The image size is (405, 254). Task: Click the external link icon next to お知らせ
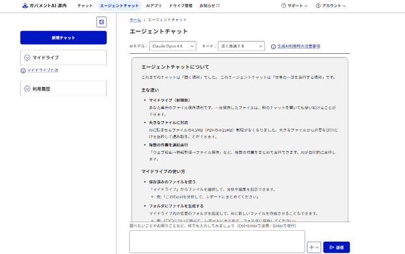218,5
